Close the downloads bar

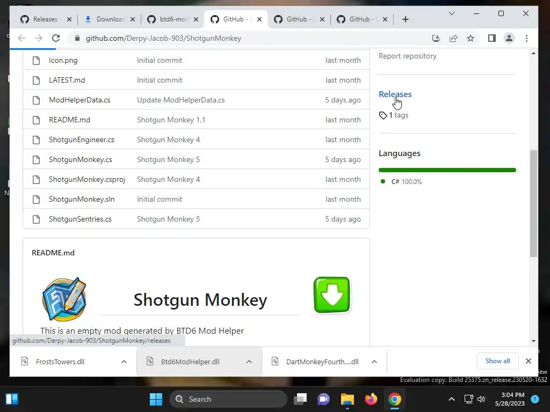[x=529, y=361]
